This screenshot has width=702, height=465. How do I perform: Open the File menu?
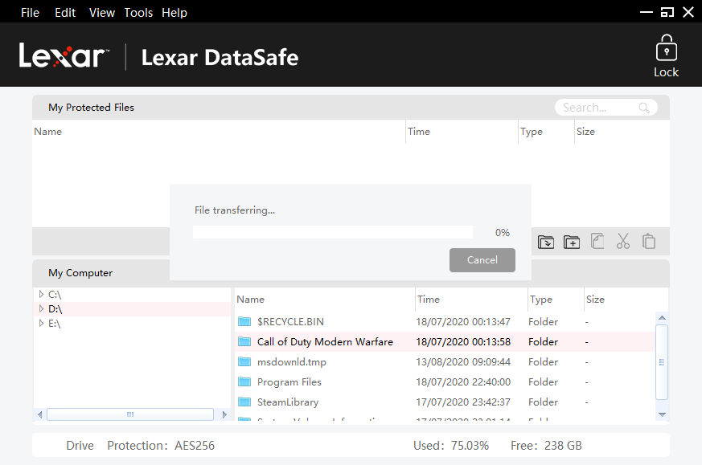point(30,13)
